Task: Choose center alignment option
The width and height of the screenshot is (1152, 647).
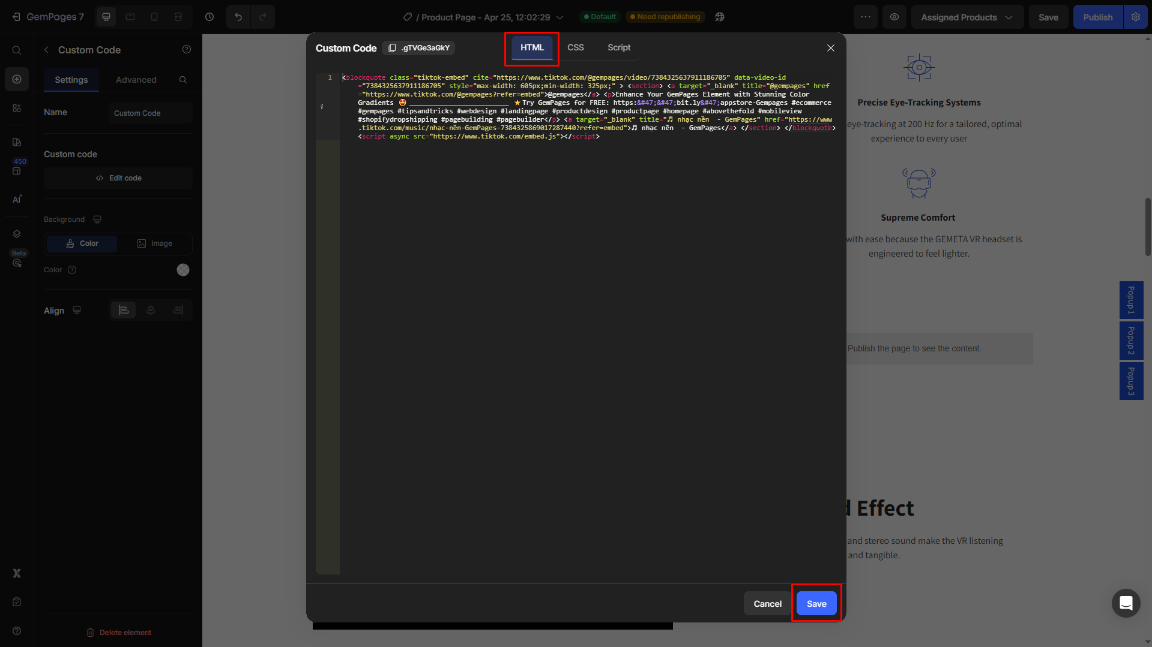Action: click(151, 310)
